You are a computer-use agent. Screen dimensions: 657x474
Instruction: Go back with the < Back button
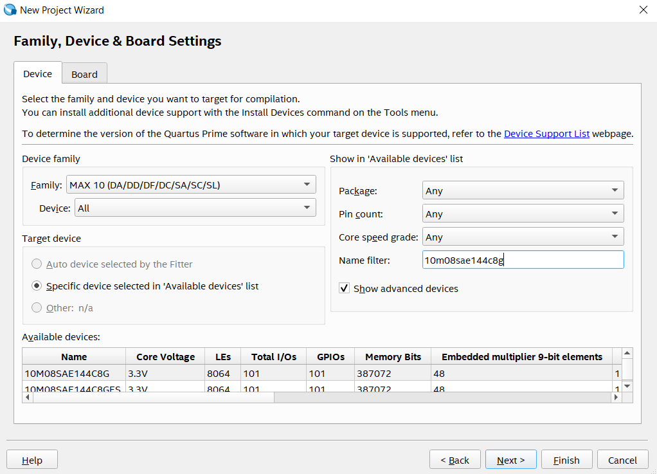coord(455,460)
